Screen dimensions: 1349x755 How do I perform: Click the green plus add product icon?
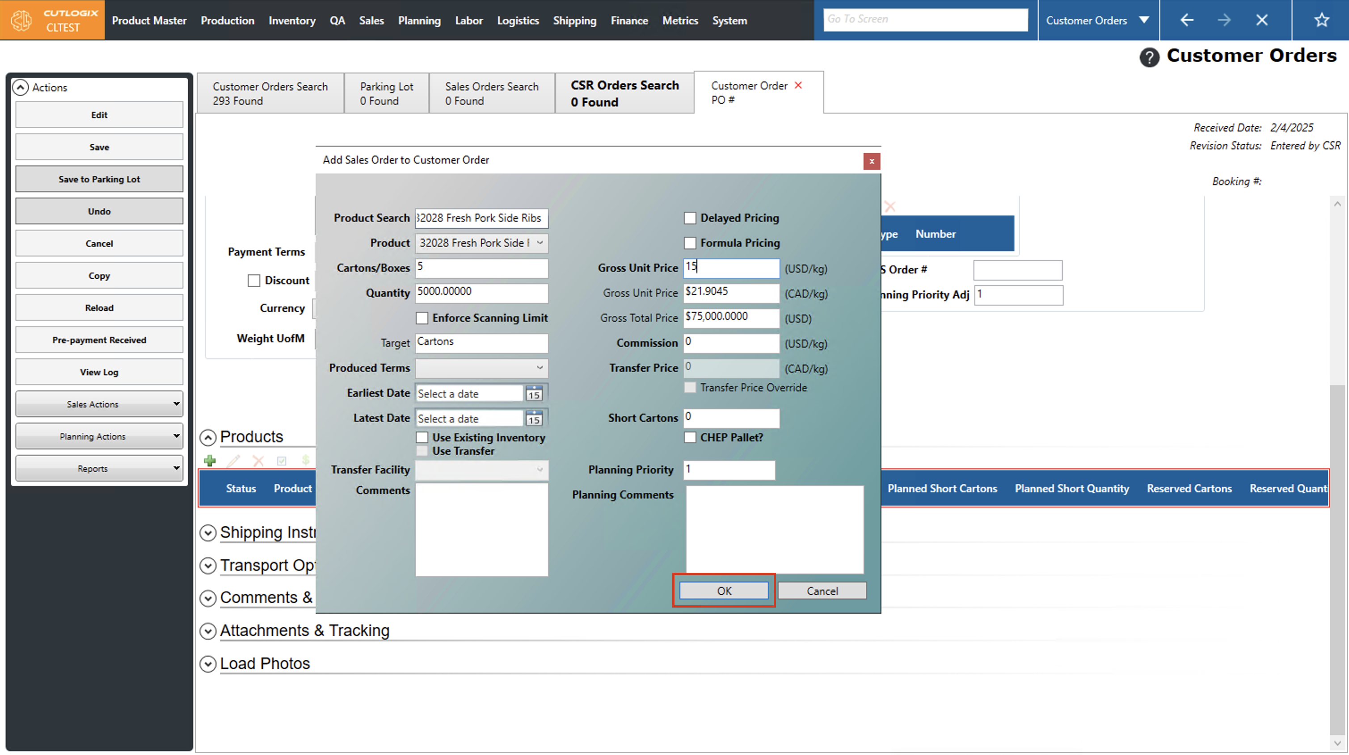[210, 461]
